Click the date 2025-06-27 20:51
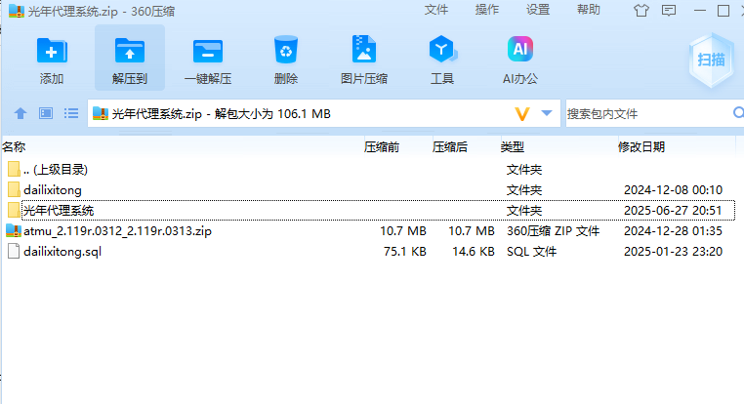Viewport: 744px width, 404px height. (673, 210)
